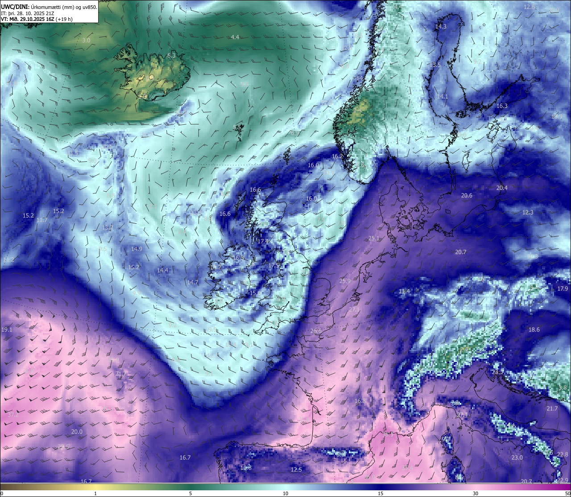Click the value label '26.6' near the English Channel

(315, 331)
